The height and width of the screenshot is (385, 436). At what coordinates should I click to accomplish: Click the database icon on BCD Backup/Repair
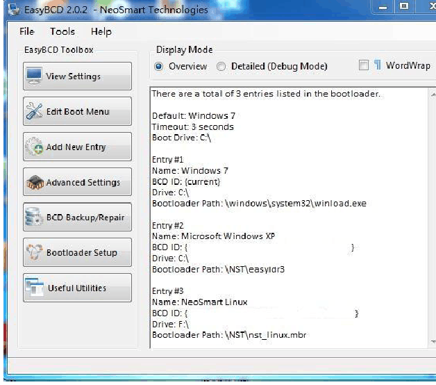coord(34,217)
